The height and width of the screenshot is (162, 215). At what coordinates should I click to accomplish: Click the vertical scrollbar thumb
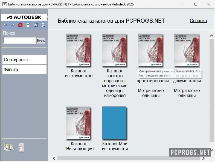pos(211,91)
